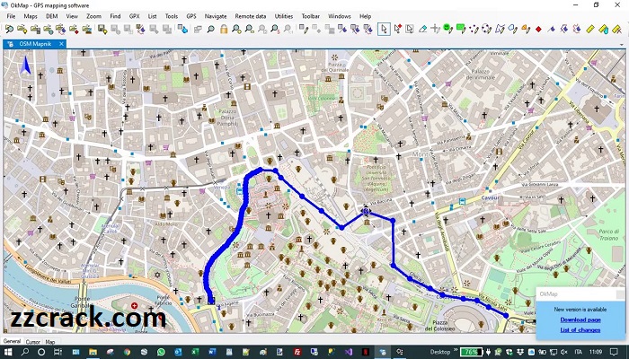Select the arrow pointer selection tool

(x=384, y=29)
